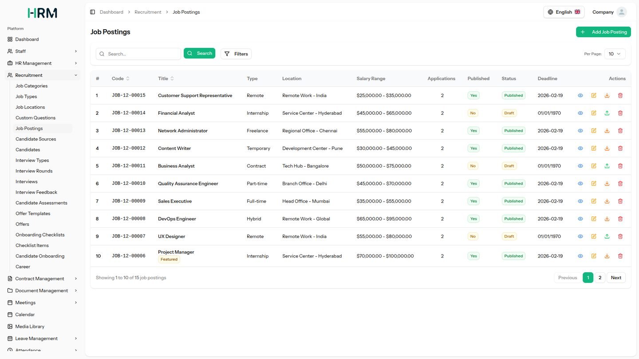Delete the Network Administrator job posting

(620, 131)
